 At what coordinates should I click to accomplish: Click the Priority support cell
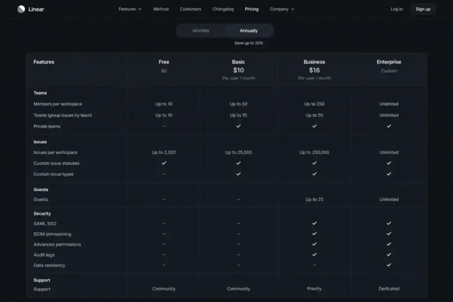click(315, 289)
